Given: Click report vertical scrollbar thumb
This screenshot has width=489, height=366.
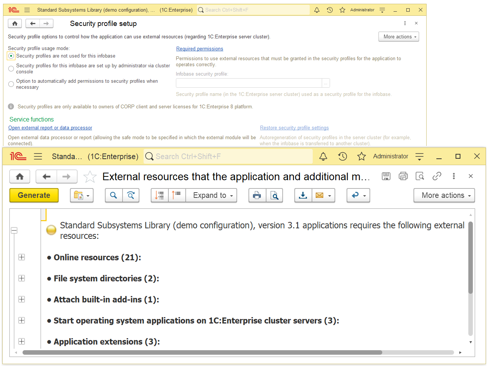Looking at the screenshot, I should click(471, 258).
